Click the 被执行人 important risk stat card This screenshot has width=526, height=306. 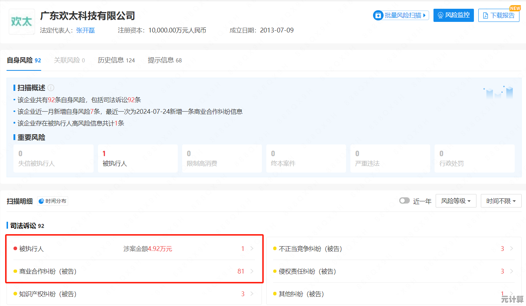point(138,158)
